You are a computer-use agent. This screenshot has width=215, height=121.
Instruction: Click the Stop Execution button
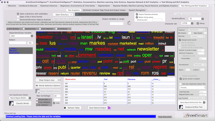point(165,117)
